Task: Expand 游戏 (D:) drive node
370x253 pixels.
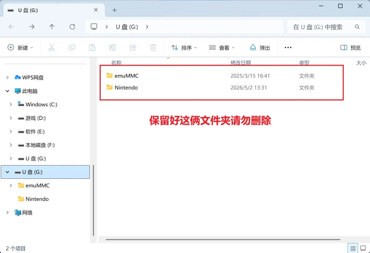Action: point(11,118)
